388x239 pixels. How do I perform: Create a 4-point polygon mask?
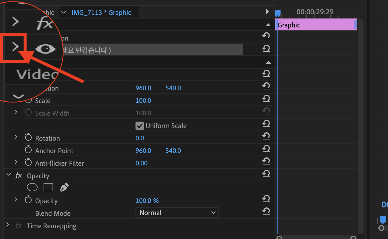coord(48,187)
